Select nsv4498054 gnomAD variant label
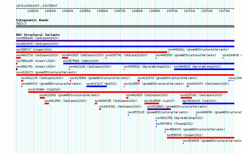Viewport: 242px width, 154px height. pyautogui.click(x=219, y=112)
